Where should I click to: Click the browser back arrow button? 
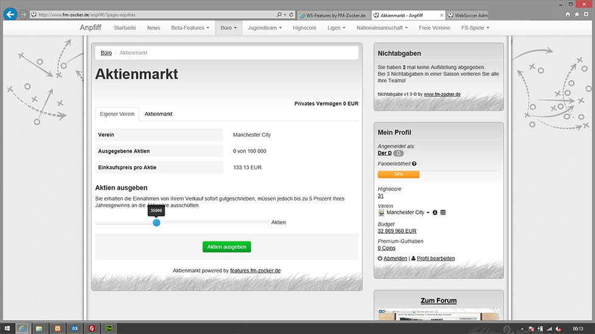click(x=10, y=14)
